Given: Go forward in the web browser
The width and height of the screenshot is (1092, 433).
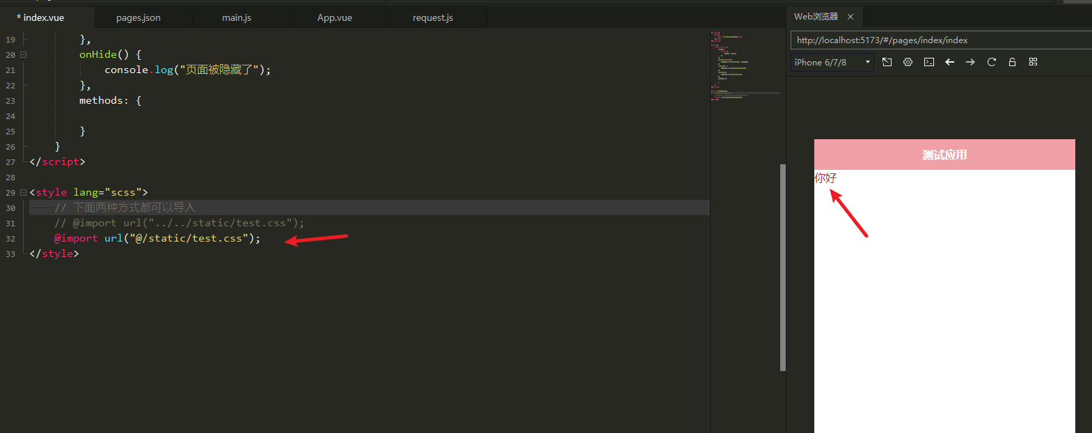Looking at the screenshot, I should click(x=970, y=62).
